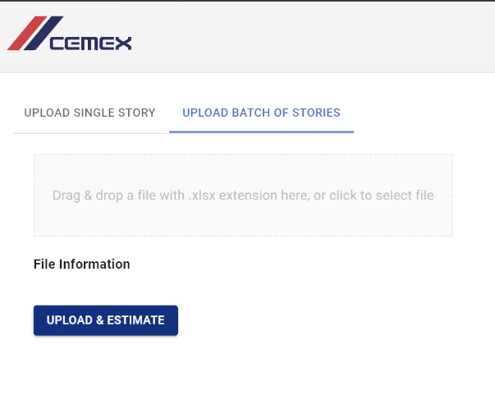The height and width of the screenshot is (410, 495).
Task: Click "click to select file" text
Action: click(x=382, y=196)
